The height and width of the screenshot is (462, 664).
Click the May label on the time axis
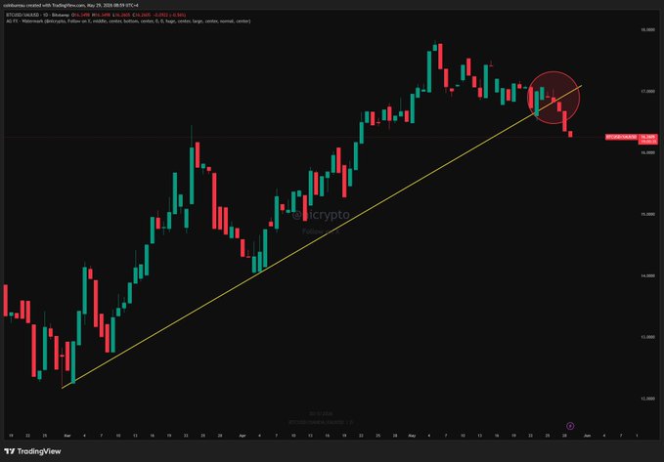click(412, 436)
